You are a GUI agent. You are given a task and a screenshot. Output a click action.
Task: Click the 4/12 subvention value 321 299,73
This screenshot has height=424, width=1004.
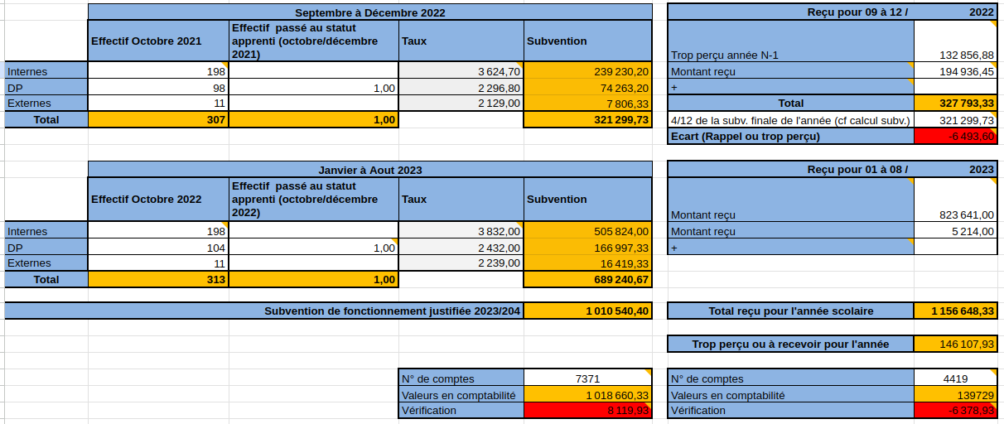955,119
